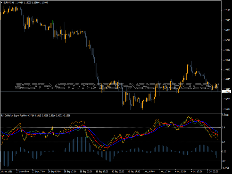
Task: Click the 0.5 indicator level label
Action: pos(223,127)
